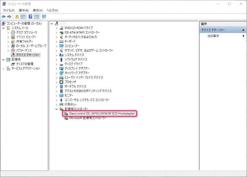Click the monitor scan hardware toolbar icon
Screen dimensions: 247x177
pos(44,16)
